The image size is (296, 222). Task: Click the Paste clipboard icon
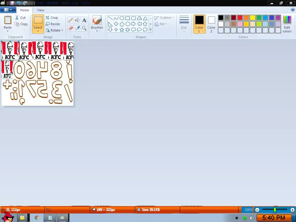tap(8, 20)
